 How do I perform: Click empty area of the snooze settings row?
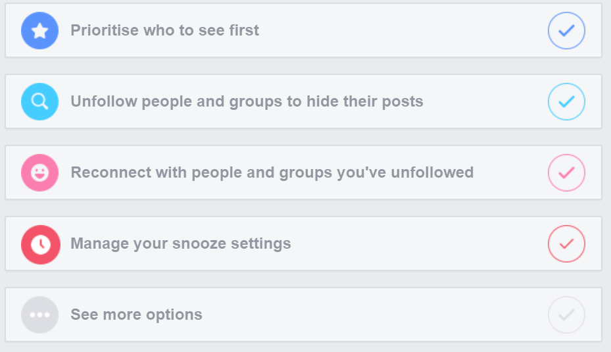[417, 243]
